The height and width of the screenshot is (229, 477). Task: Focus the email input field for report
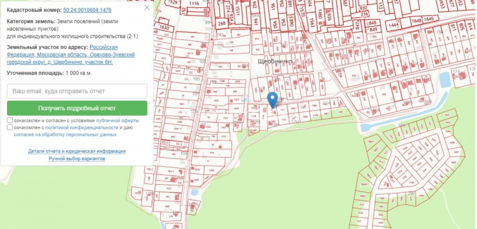(77, 91)
